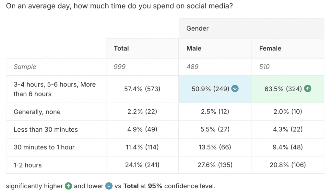This screenshot has width=332, height=195.
Task: Click the blue down arrow in Male cell
Action: (x=235, y=89)
